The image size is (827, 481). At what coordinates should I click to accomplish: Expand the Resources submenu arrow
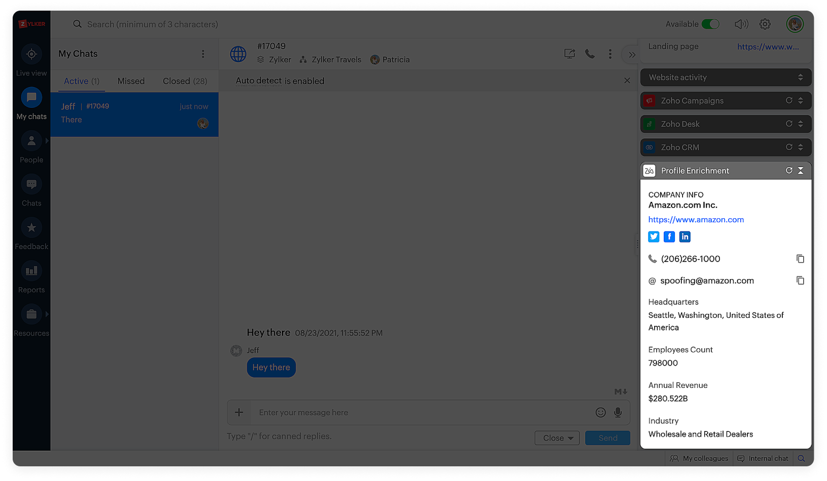coord(47,314)
